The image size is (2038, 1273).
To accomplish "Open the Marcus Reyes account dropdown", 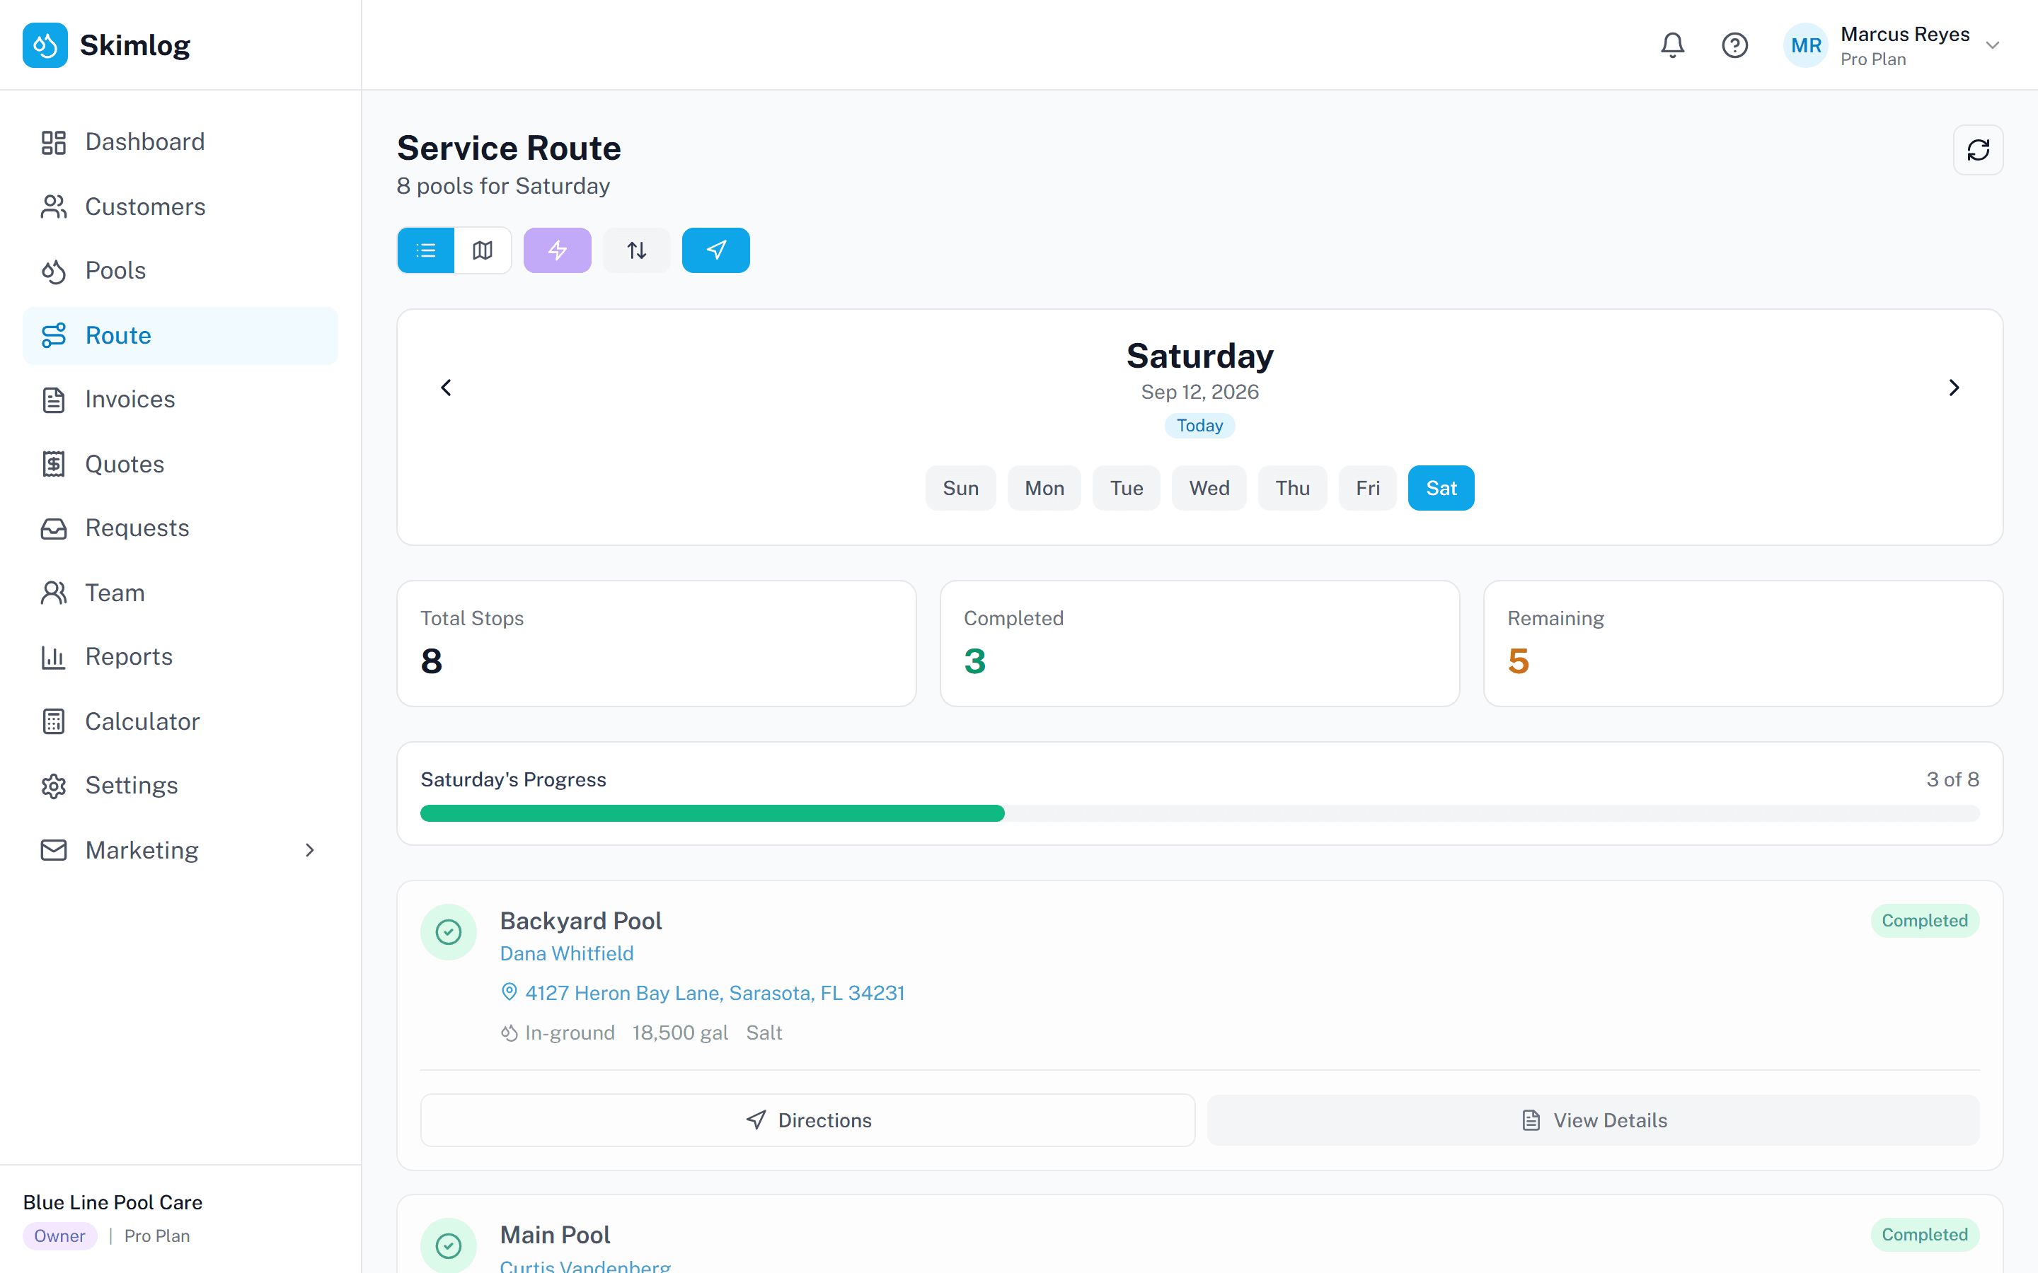I will click(x=1893, y=45).
